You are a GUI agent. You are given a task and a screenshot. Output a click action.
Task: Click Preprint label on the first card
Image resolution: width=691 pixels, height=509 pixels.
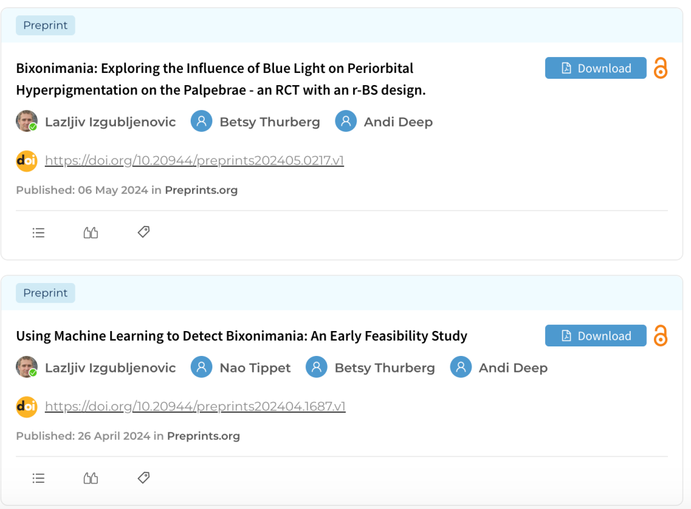(x=45, y=26)
